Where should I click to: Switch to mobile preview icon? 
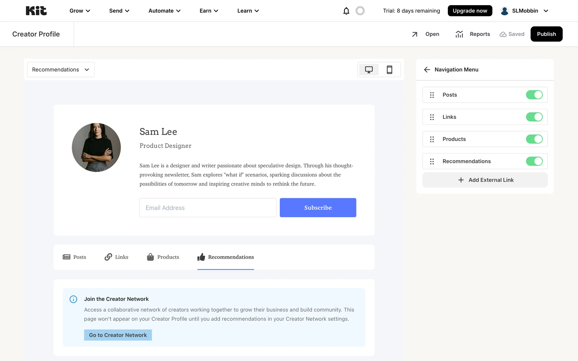pos(389,70)
